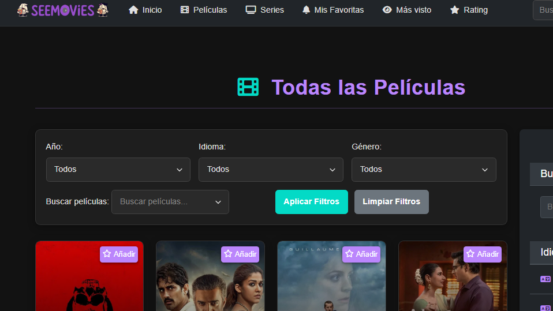Screen dimensions: 553x311
Task: Open Mis Favoritas page
Action: coord(333,10)
